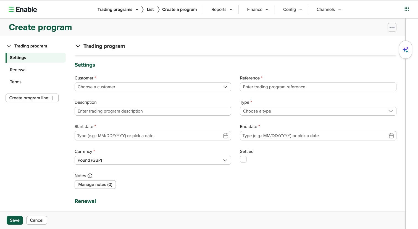The image size is (418, 229).
Task: Open the Type dropdown
Action: 318,111
